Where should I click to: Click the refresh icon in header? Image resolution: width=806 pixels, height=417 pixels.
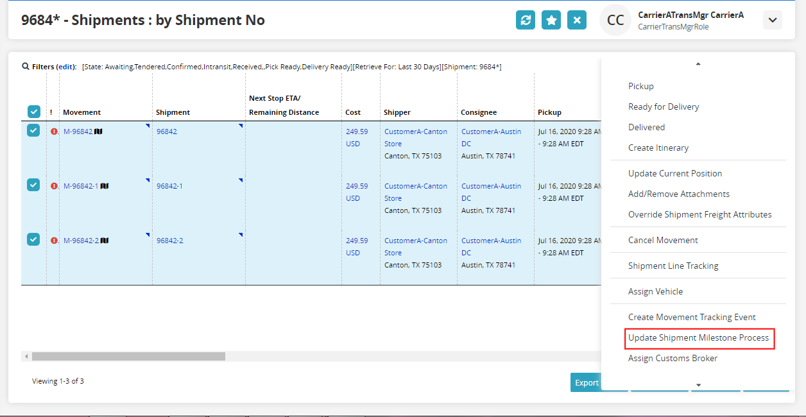pos(526,20)
